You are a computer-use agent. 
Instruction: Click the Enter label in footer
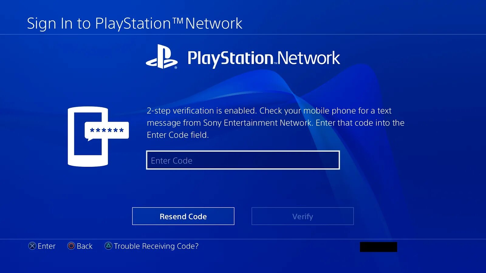[46, 246]
